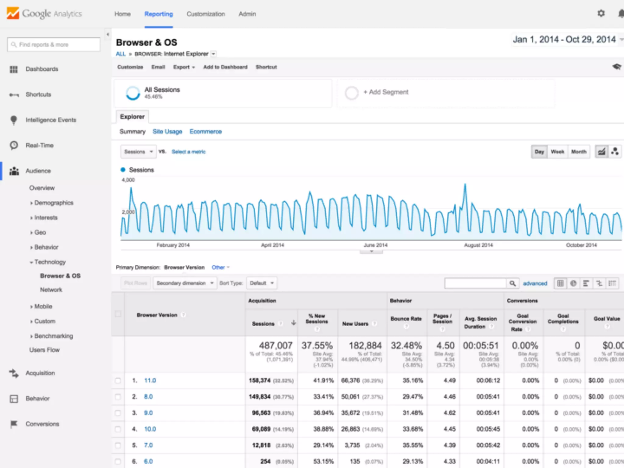
Task: Choose the pivot table view icon
Action: point(612,283)
